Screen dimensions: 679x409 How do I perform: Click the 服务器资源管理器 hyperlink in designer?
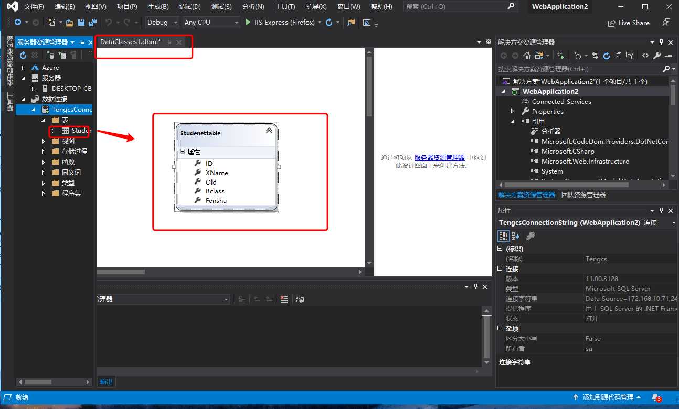pos(439,157)
